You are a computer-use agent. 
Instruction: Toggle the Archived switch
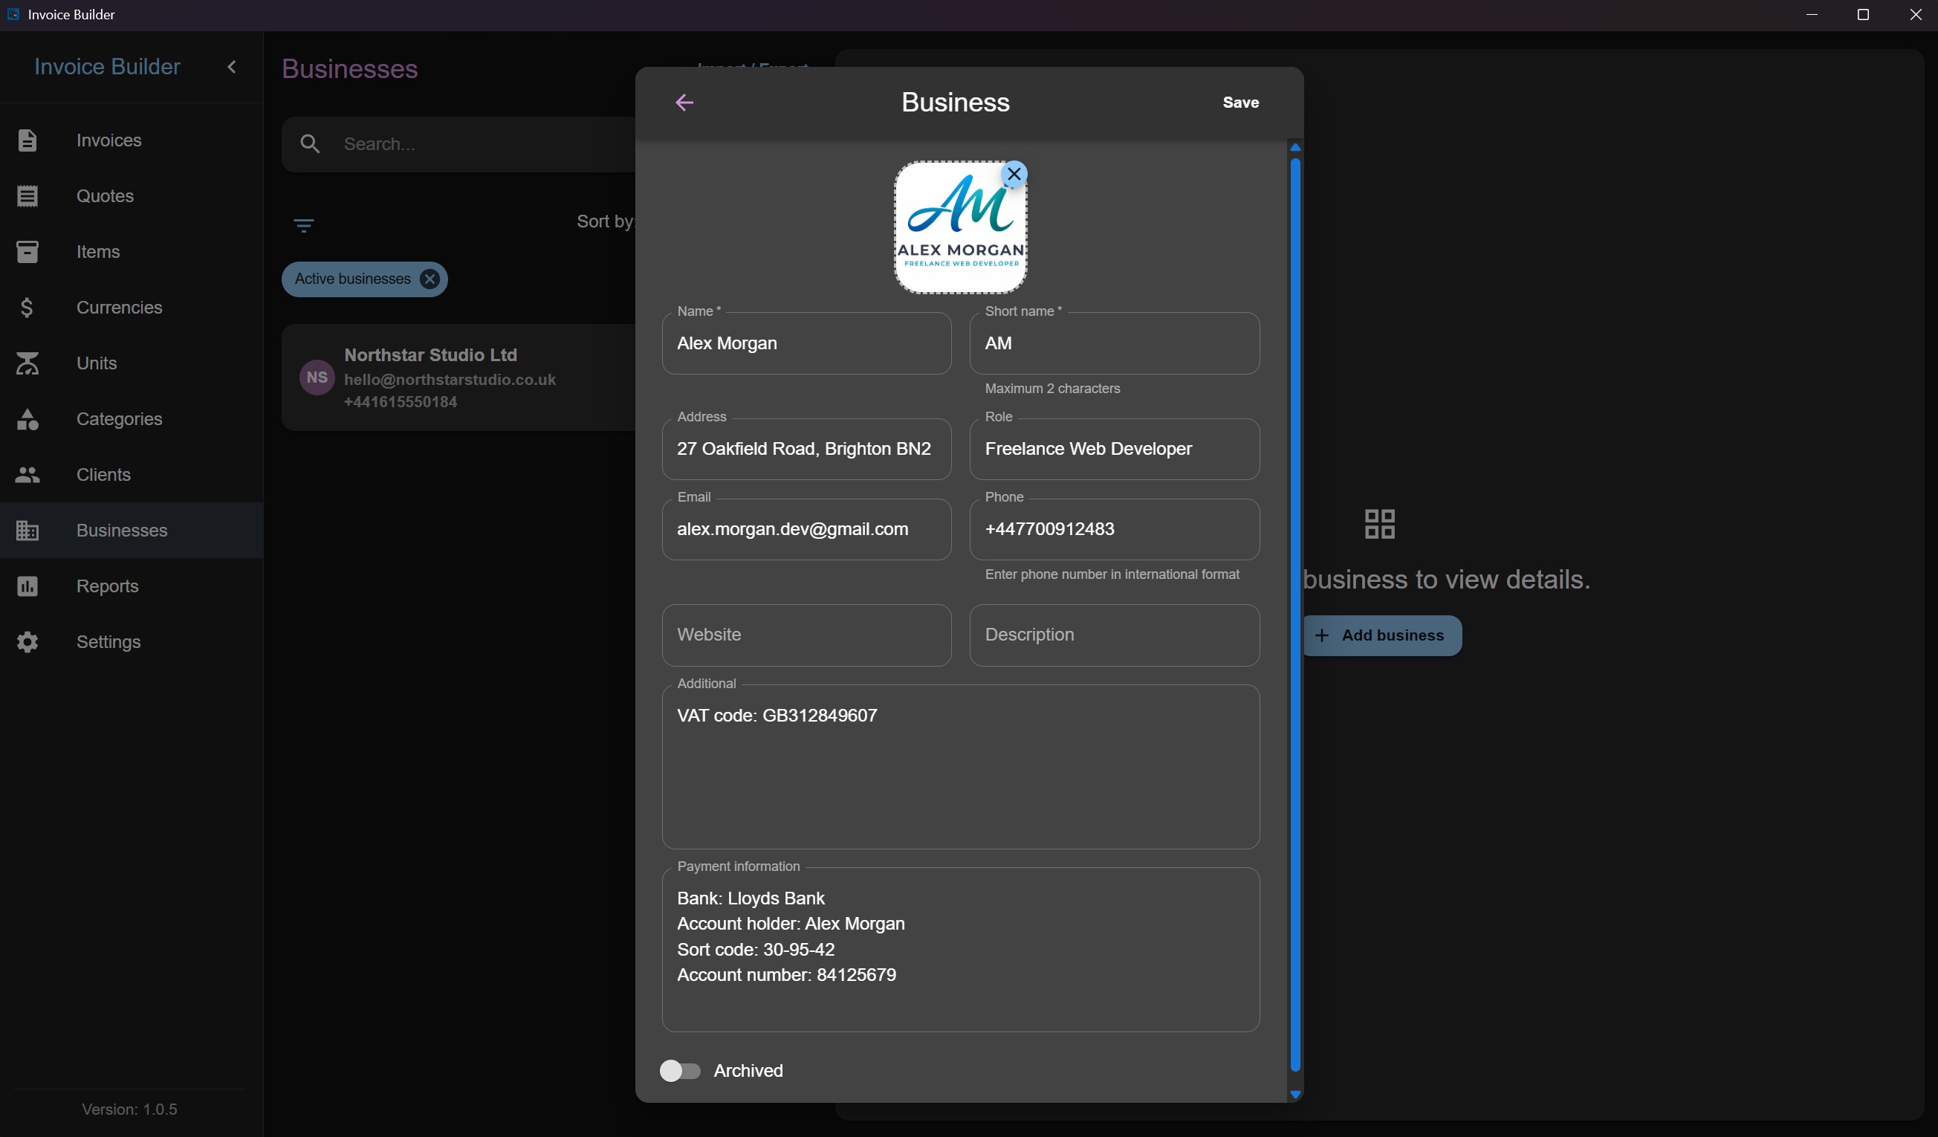point(680,1071)
